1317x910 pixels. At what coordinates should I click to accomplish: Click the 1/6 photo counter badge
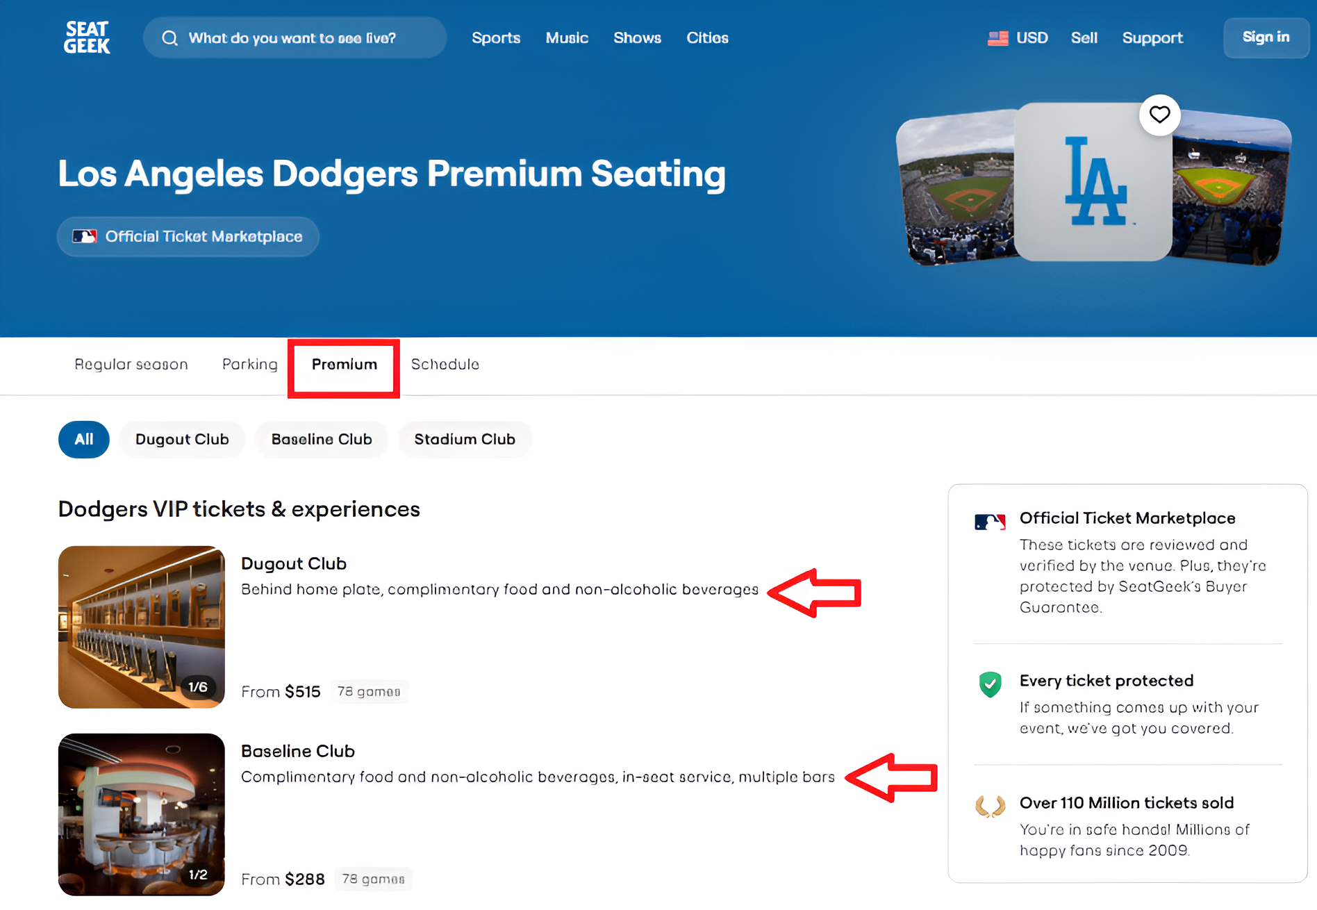click(x=198, y=687)
